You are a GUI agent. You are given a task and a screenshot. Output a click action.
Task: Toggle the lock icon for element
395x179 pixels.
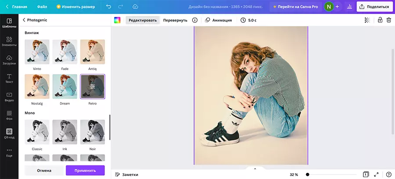(380, 20)
